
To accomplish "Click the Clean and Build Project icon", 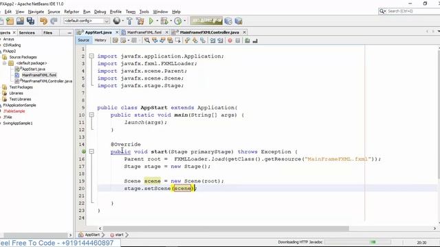I will pyautogui.click(x=140, y=21).
